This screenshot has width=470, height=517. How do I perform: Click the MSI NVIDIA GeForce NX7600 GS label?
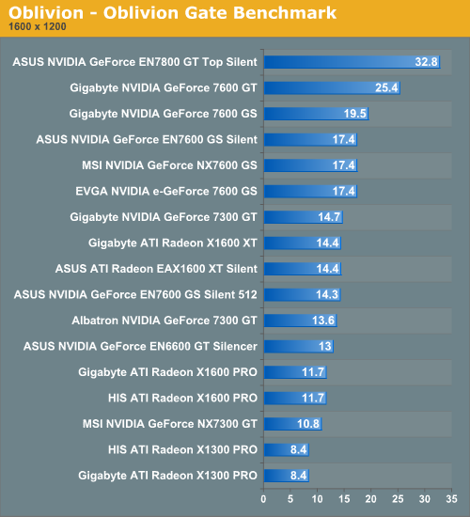(x=169, y=165)
